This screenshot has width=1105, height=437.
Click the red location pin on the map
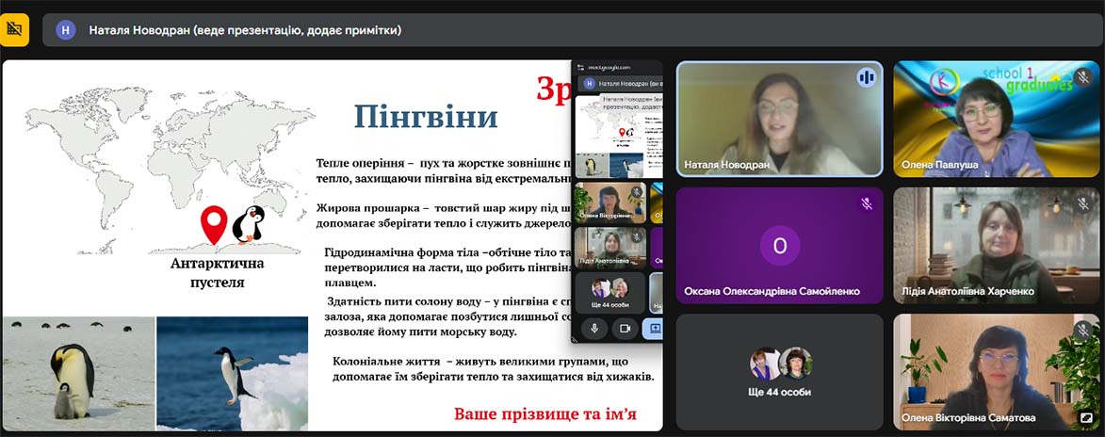point(214,224)
